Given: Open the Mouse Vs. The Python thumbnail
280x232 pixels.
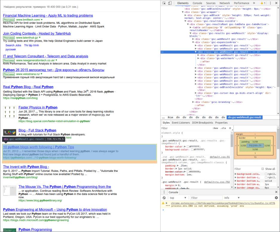Looking at the screenshot, I should (x=10, y=190).
